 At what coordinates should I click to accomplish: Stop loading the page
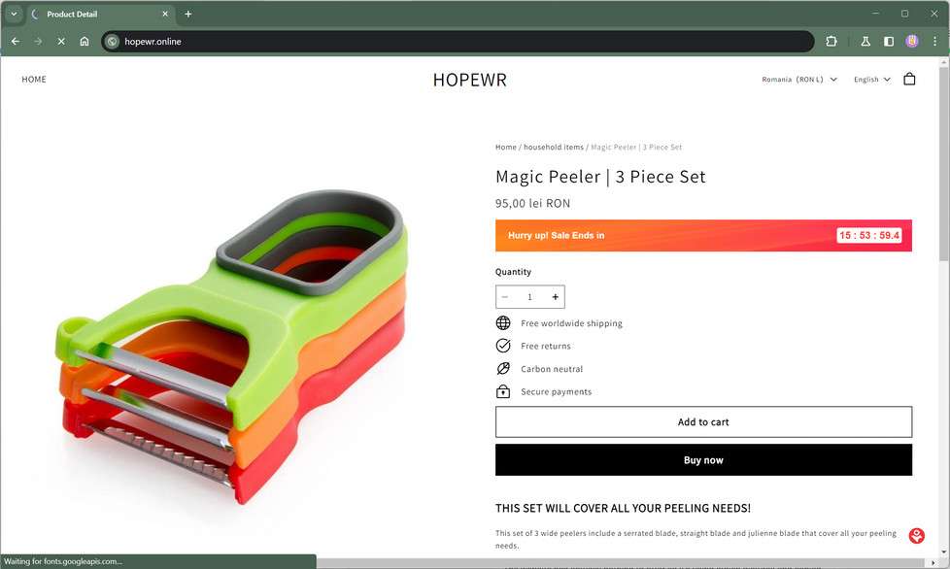[x=61, y=41]
